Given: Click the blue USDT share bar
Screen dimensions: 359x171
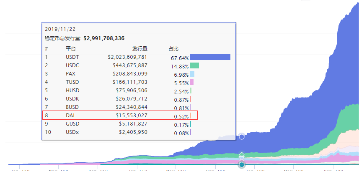Looking at the screenshot, I should (210, 57).
